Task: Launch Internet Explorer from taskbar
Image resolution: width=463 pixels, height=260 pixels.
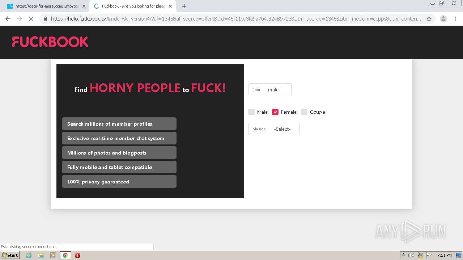Action: [x=29, y=255]
